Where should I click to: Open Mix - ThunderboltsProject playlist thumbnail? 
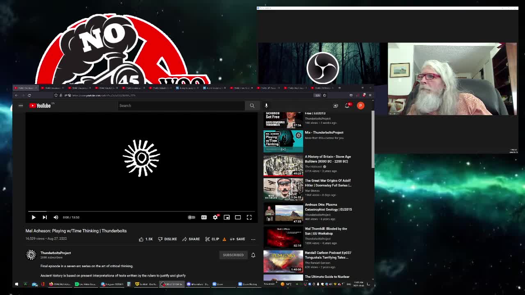pyautogui.click(x=283, y=141)
